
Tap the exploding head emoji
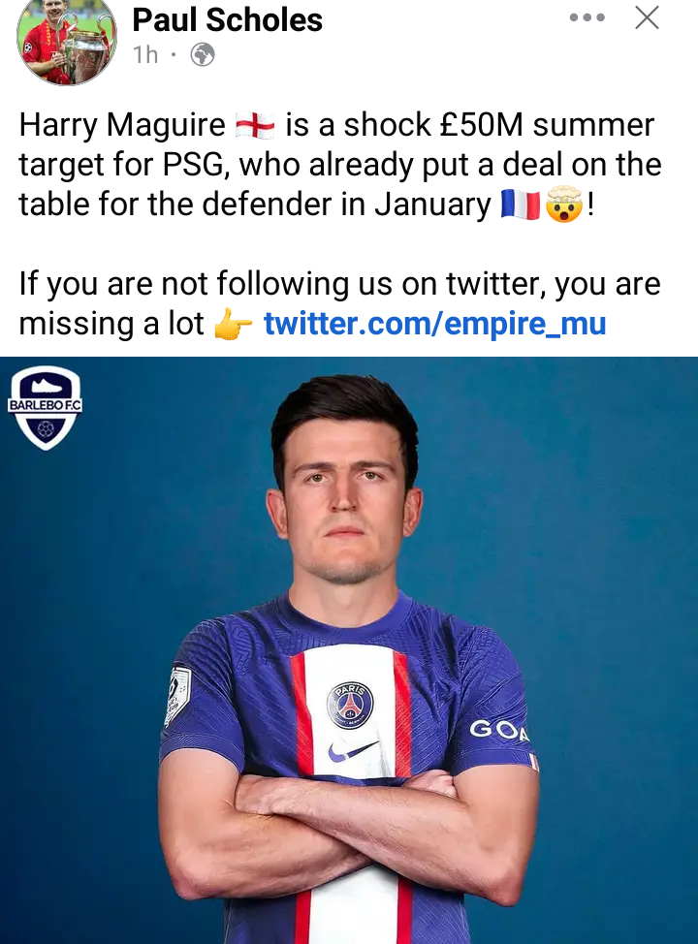coord(564,205)
